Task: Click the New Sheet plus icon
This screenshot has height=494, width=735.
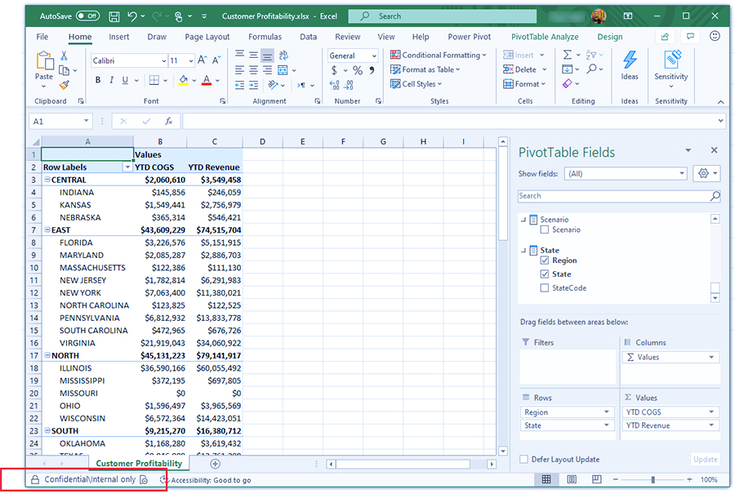Action: coord(215,464)
